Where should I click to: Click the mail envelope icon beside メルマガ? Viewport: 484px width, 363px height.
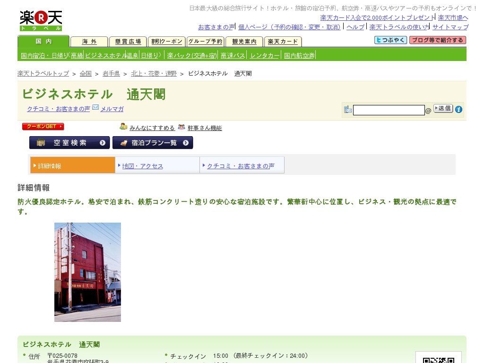(x=95, y=107)
